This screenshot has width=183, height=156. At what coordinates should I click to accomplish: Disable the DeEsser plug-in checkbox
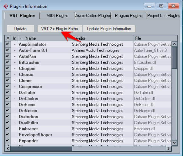coord(7,104)
